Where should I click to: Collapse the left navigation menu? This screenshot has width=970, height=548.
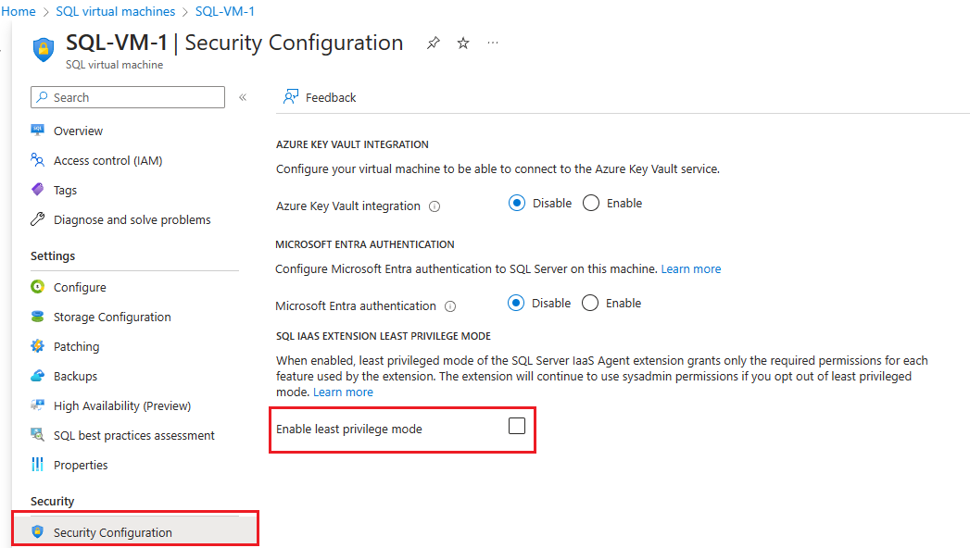tap(243, 97)
